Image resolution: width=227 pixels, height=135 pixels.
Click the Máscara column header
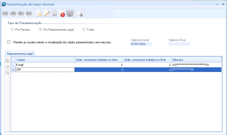(x=197, y=60)
